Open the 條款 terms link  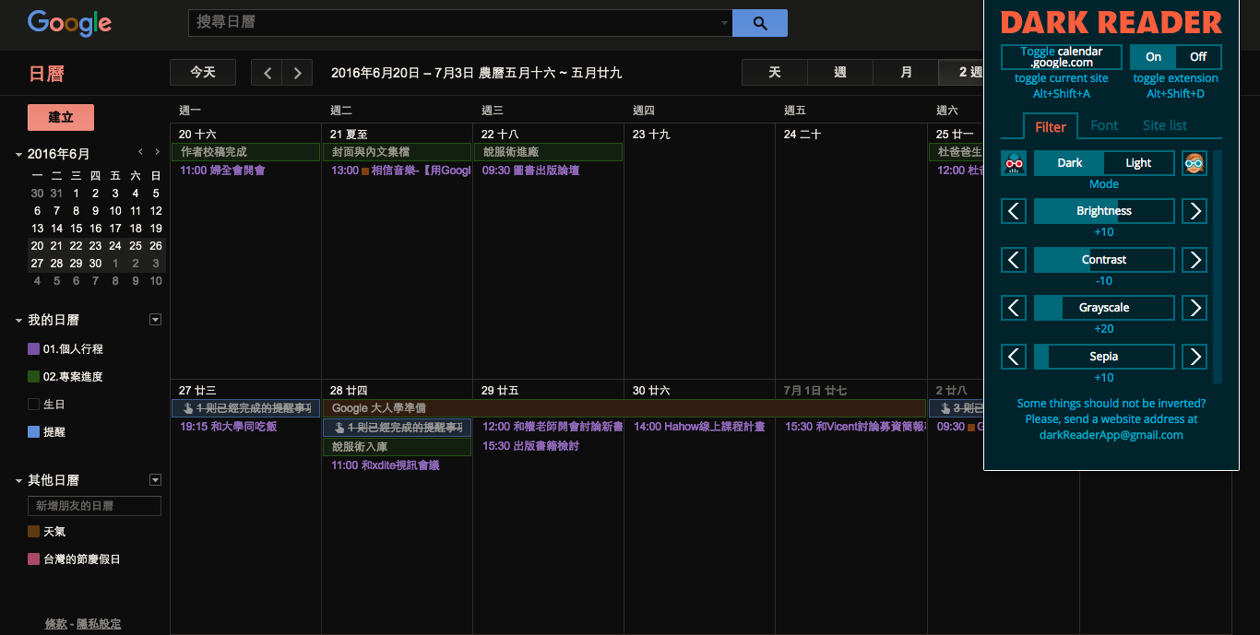click(56, 624)
